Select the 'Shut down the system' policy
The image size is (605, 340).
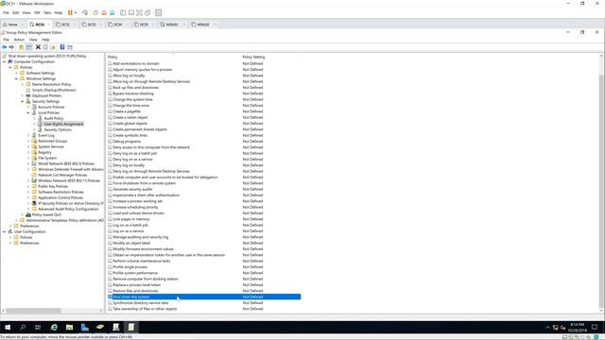coord(204,297)
